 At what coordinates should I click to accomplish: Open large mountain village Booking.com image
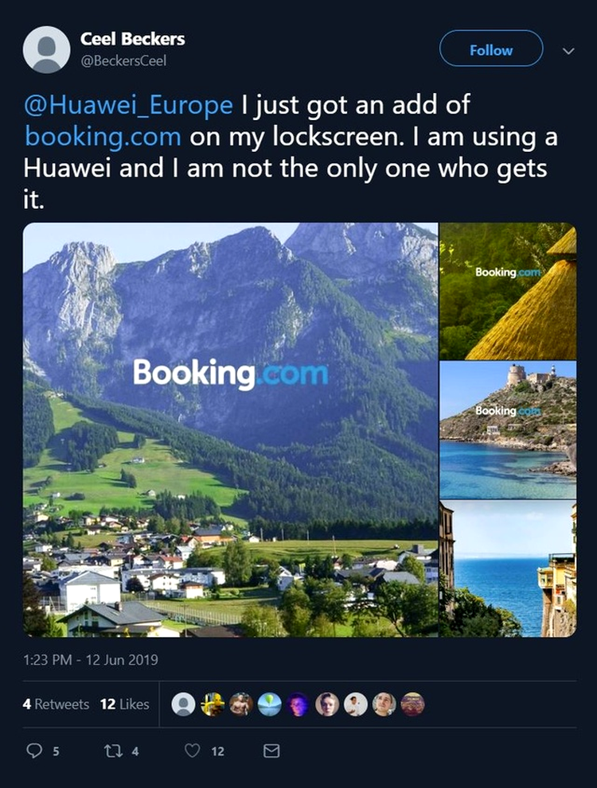click(230, 429)
